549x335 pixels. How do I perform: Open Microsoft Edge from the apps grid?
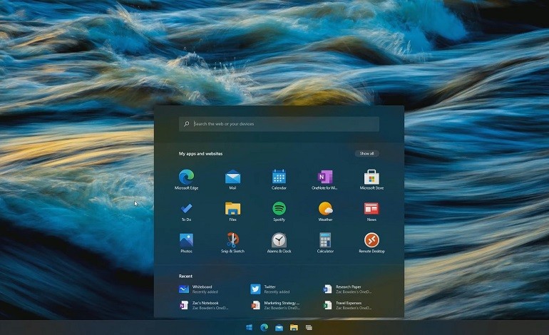(186, 180)
